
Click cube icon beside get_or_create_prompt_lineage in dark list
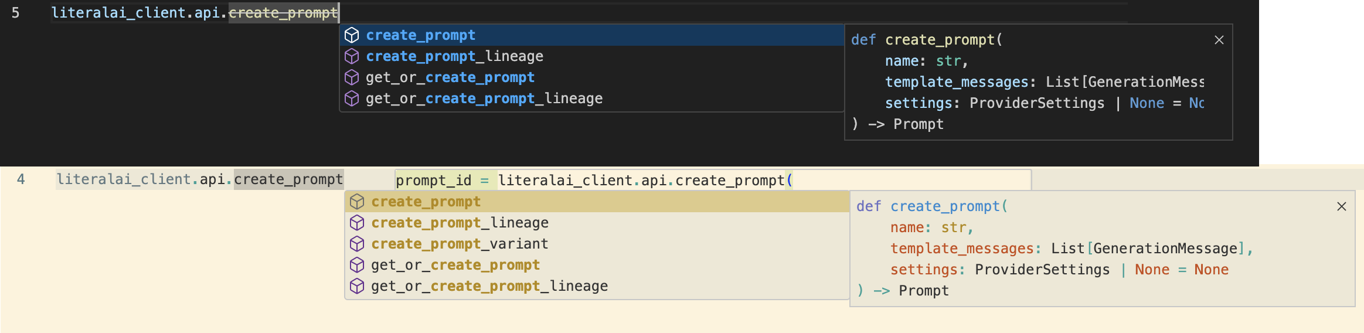pyautogui.click(x=352, y=98)
